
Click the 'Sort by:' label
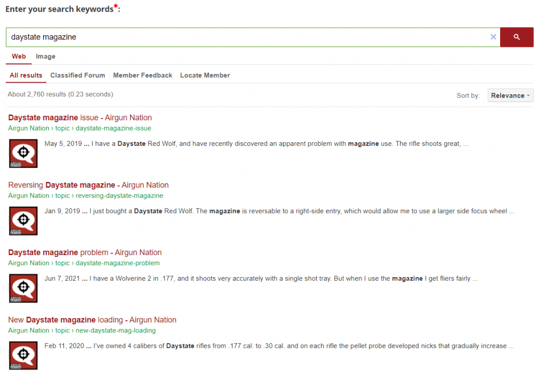pos(468,96)
